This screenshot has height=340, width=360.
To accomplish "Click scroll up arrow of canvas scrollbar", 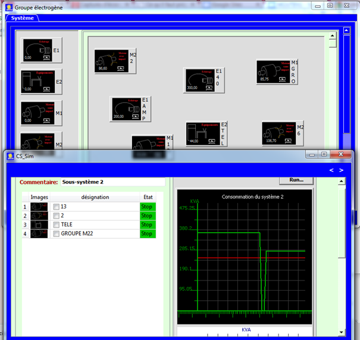I will click(333, 36).
